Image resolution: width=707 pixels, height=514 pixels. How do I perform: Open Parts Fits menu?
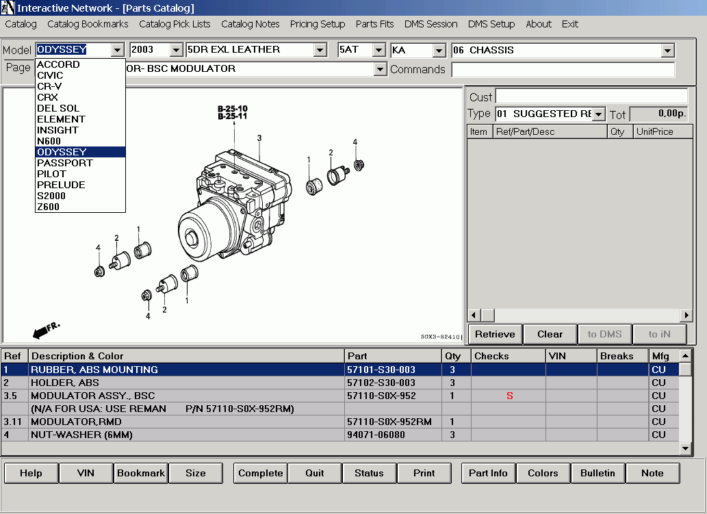click(374, 24)
